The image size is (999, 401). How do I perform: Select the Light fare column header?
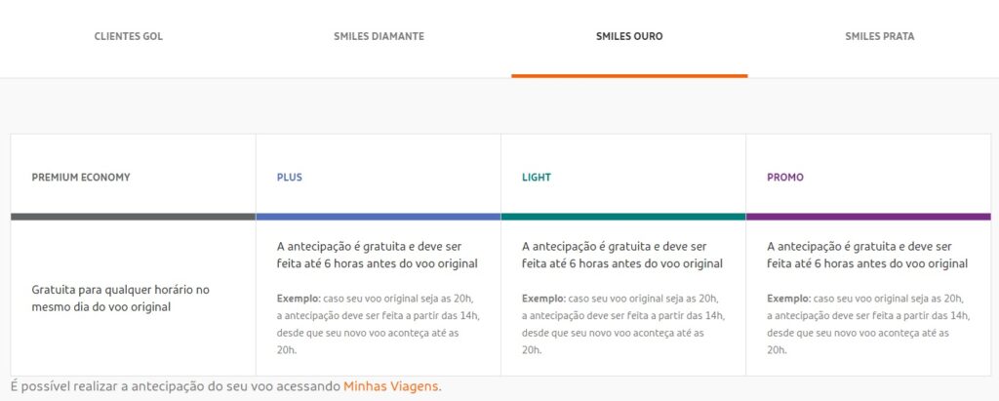(537, 178)
